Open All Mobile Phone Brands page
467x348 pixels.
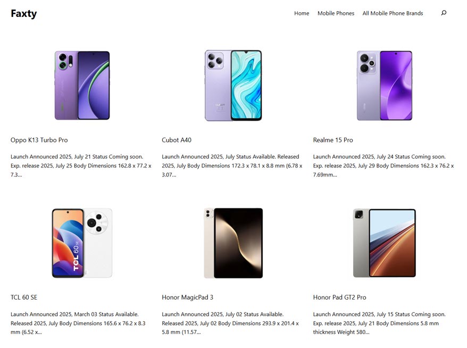[x=393, y=13]
